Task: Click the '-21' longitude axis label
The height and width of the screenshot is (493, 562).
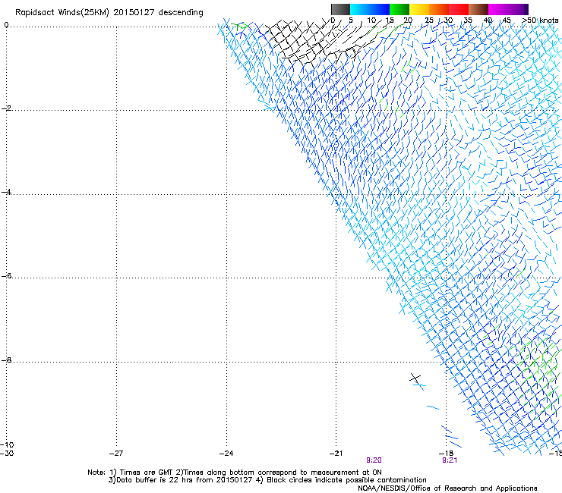Action: [x=336, y=453]
